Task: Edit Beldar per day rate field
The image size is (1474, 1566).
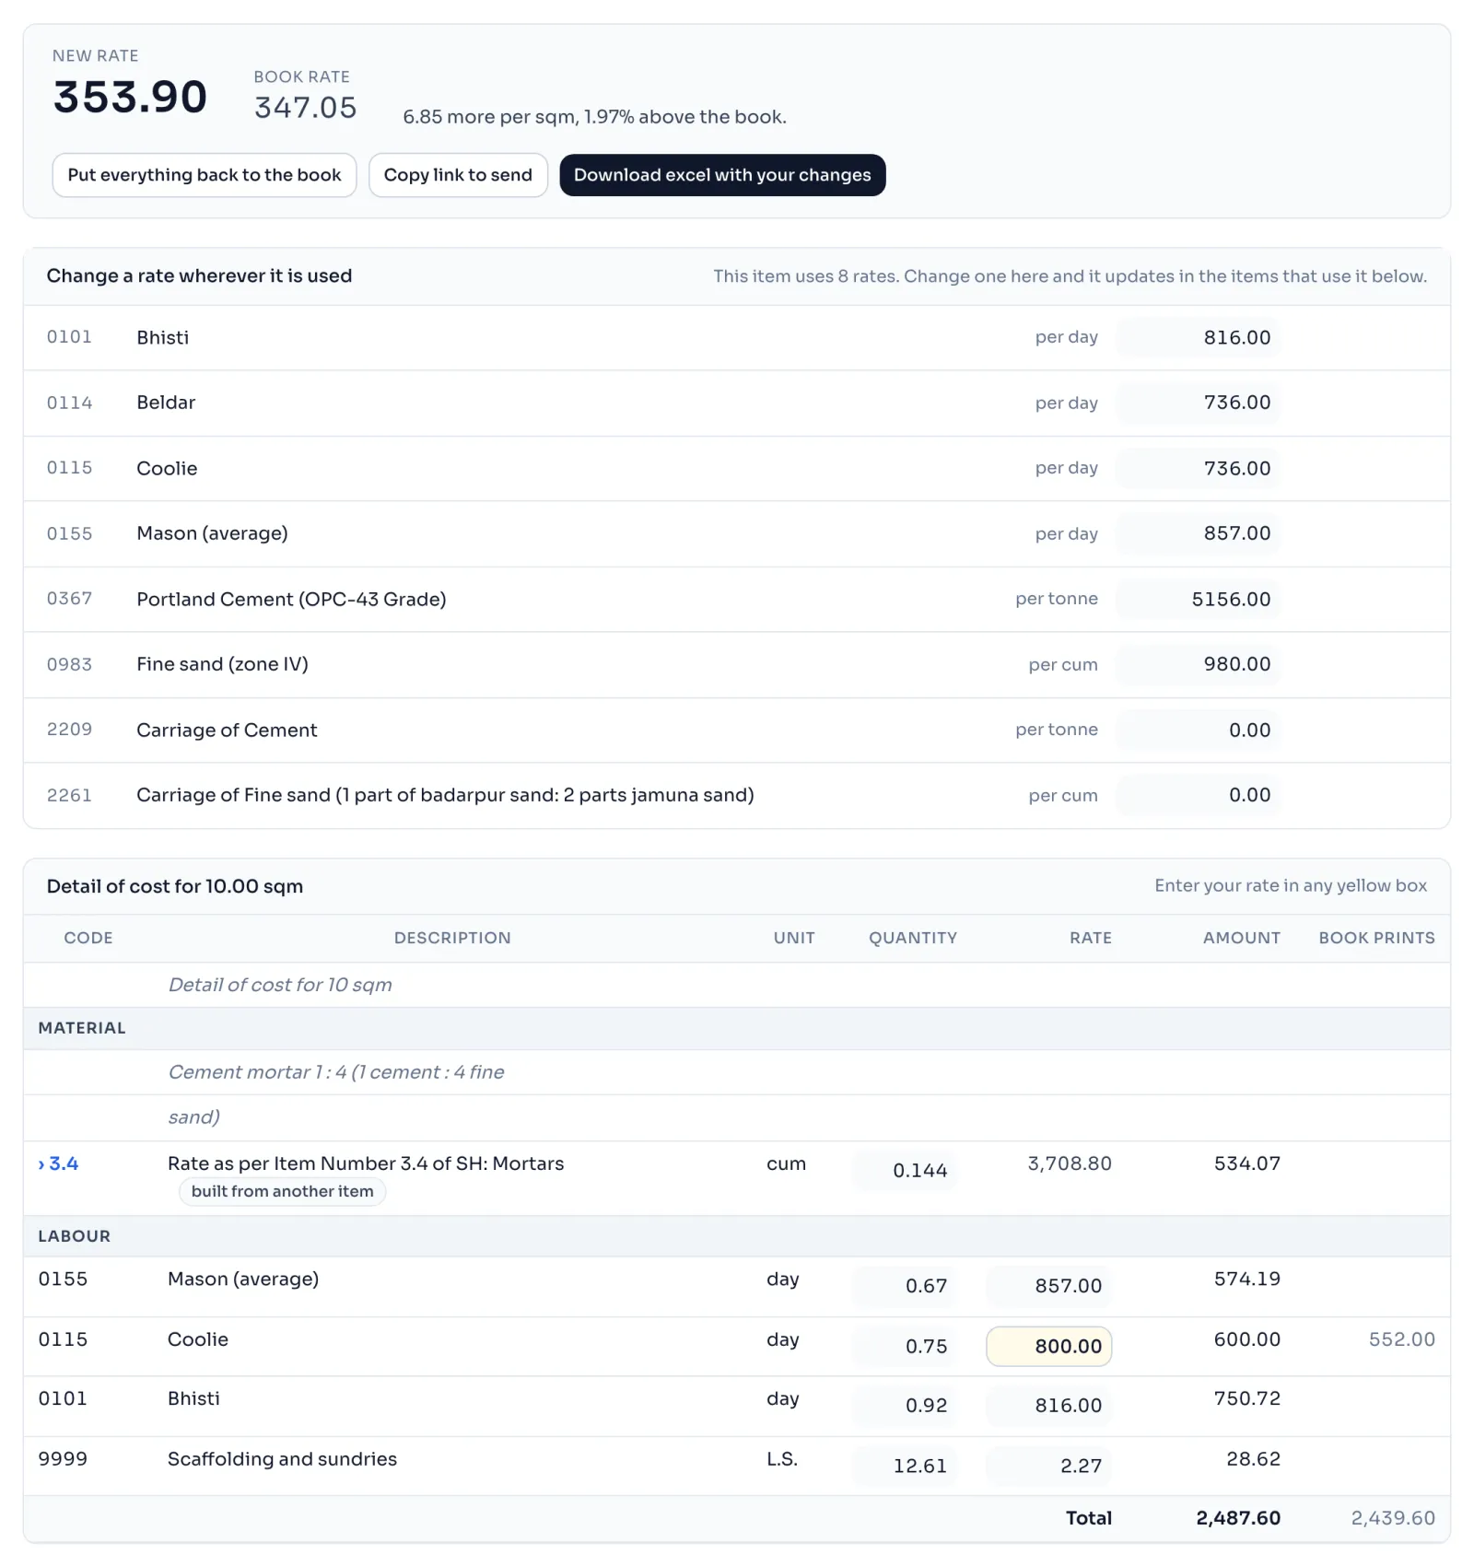Action: click(1198, 403)
